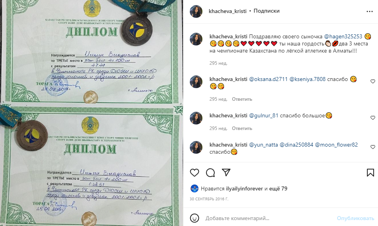Screen dimensions: 378x226
Task: Open khacheva_kristi profile picture in header
Action: [196, 11]
